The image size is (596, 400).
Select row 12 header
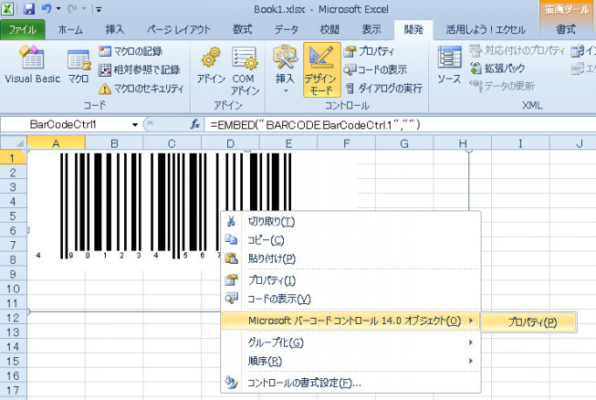coord(14,318)
